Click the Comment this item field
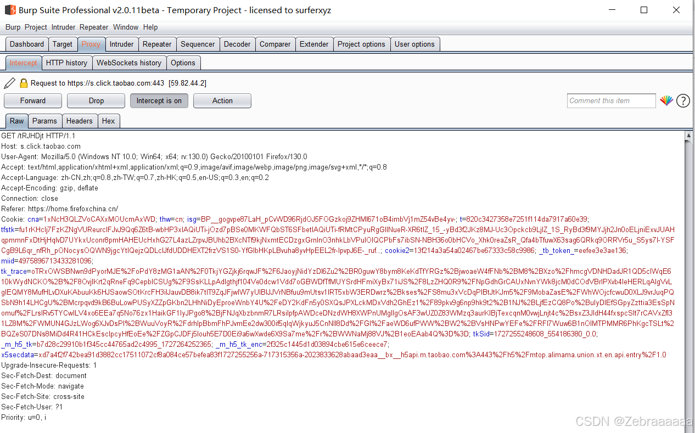 612,100
